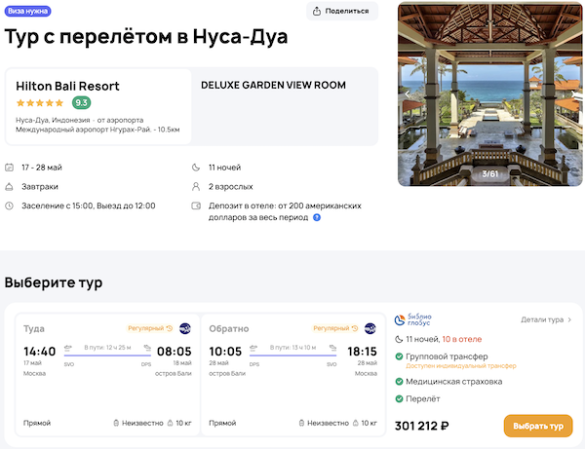Click the Регулярный label on outbound flight
585x449 pixels.
146,328
